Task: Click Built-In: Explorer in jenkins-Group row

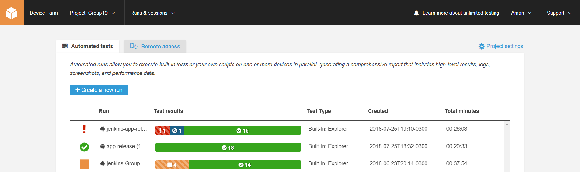Action: (328, 163)
